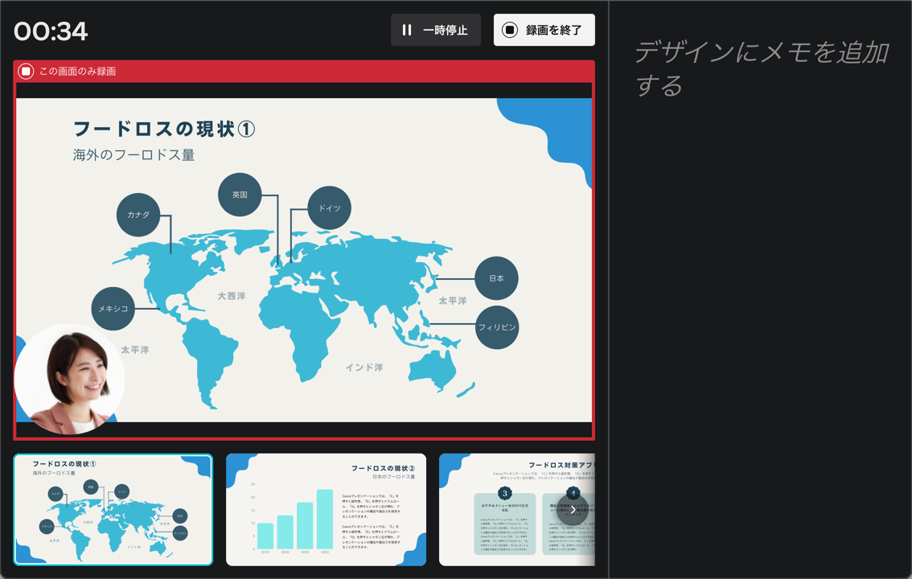912x579 pixels.
Task: Click the インド洋 ocean label
Action: tap(364, 368)
